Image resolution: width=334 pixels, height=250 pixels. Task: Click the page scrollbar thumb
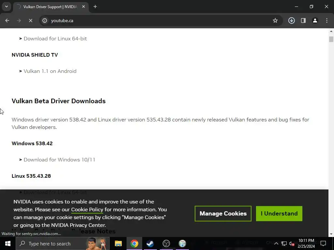(331, 39)
